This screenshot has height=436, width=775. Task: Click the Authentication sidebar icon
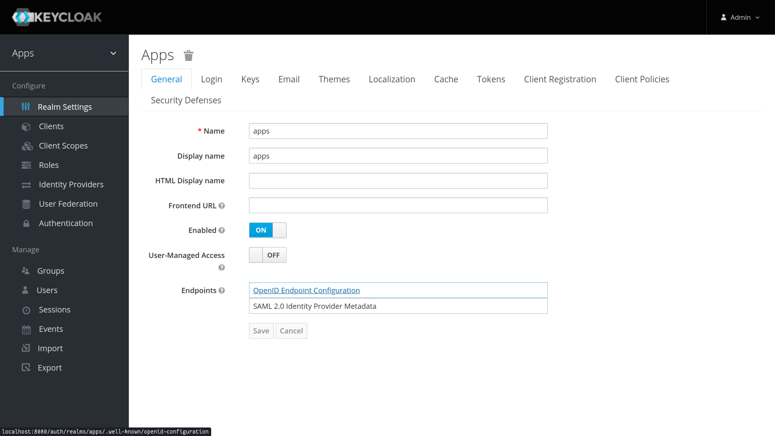pos(26,223)
